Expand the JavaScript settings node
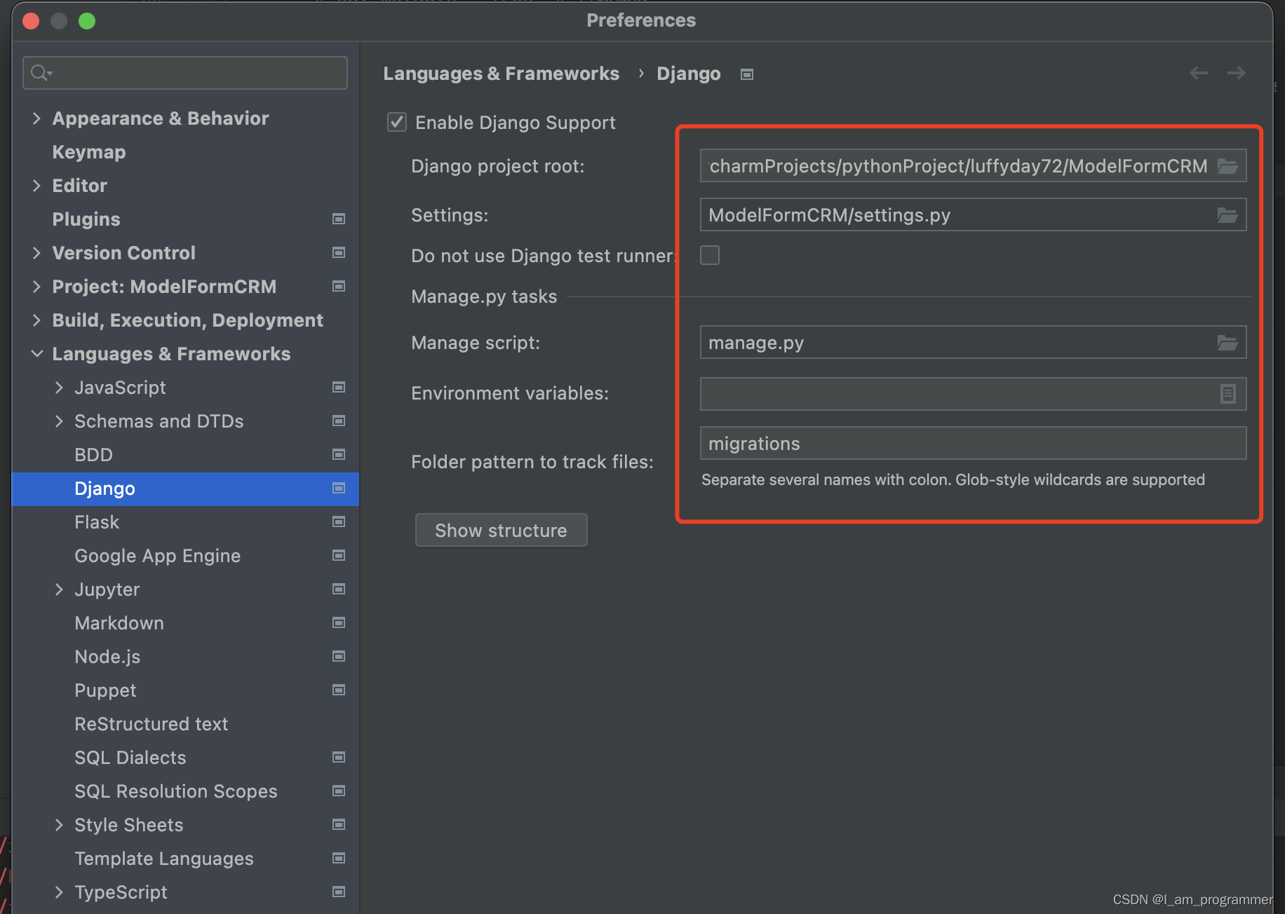This screenshot has height=914, width=1285. [59, 387]
